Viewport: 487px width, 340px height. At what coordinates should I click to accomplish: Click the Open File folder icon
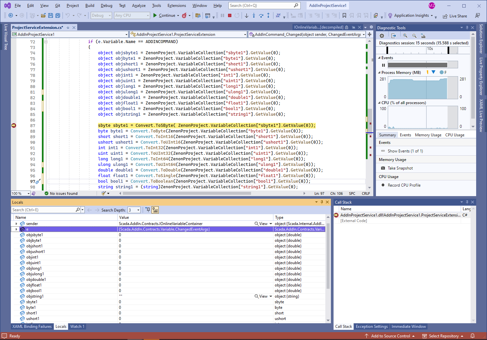point(43,15)
